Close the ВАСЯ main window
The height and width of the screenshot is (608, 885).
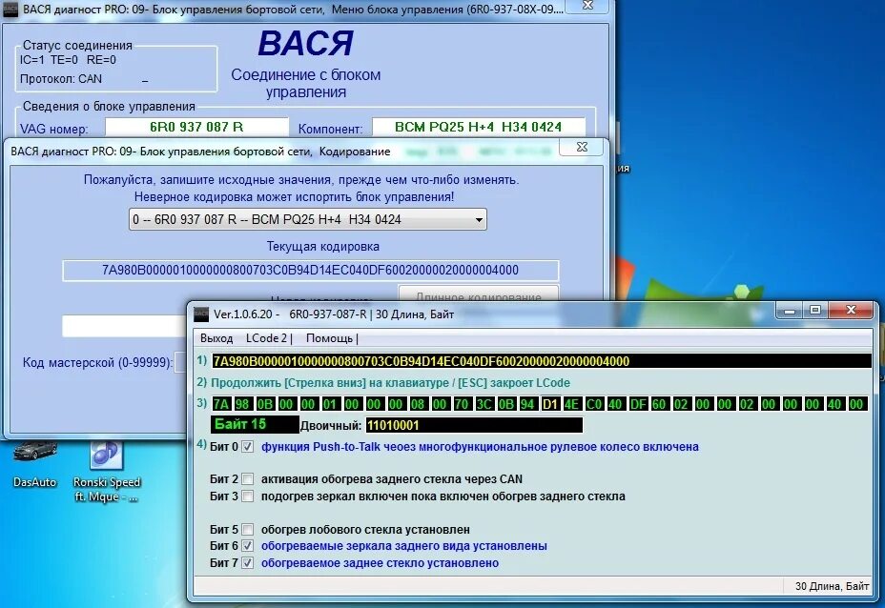tap(587, 5)
